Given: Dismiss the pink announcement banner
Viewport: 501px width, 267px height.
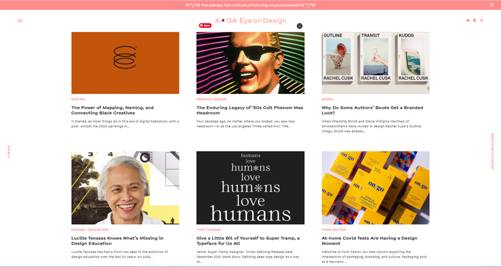Looking at the screenshot, I should pos(491,5).
